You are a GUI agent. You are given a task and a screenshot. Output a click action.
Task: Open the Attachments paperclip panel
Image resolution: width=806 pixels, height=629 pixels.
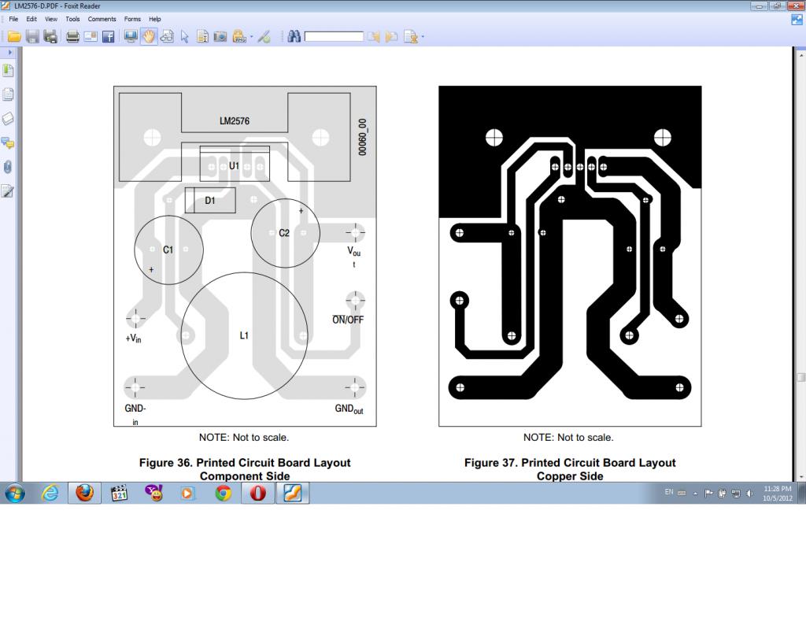(8, 167)
